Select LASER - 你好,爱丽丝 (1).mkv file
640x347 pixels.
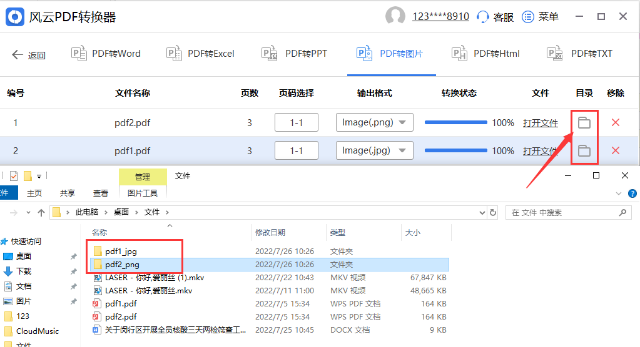(270, 277)
